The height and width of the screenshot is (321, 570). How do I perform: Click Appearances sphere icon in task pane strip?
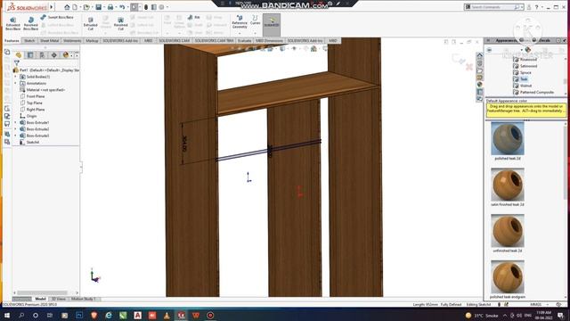479,85
